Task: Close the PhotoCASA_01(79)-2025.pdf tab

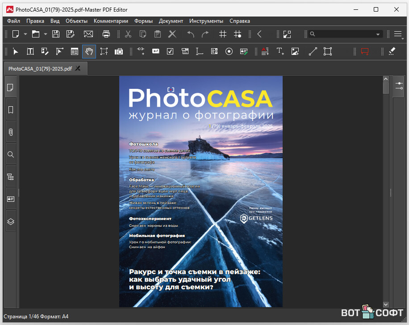Action: tap(78, 68)
